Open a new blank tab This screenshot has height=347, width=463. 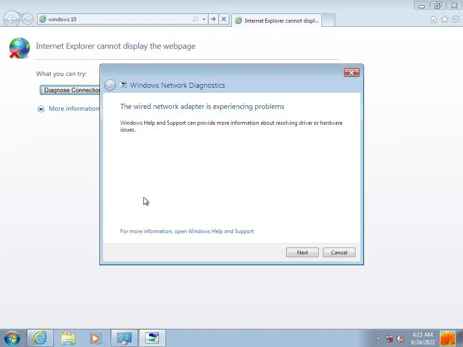[328, 20]
